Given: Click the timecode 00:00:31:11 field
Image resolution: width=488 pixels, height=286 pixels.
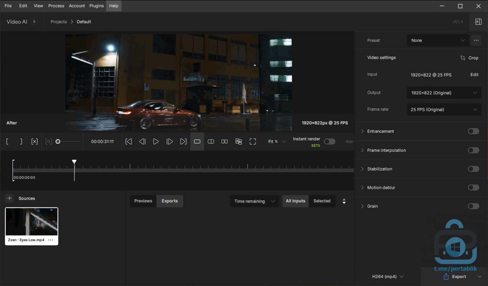Looking at the screenshot, I should (x=102, y=141).
